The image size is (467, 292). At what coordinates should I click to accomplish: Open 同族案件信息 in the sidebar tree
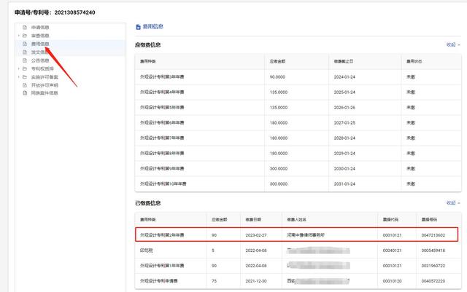[x=45, y=93]
